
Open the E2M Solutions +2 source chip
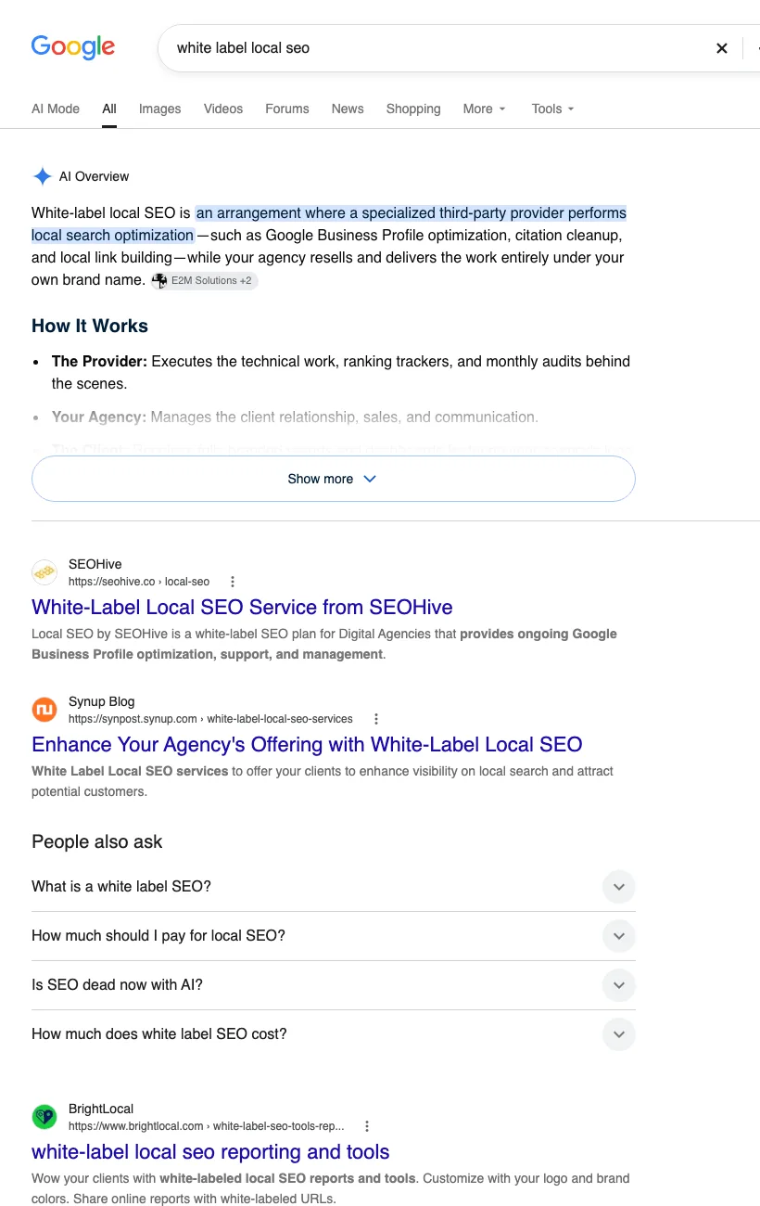204,280
